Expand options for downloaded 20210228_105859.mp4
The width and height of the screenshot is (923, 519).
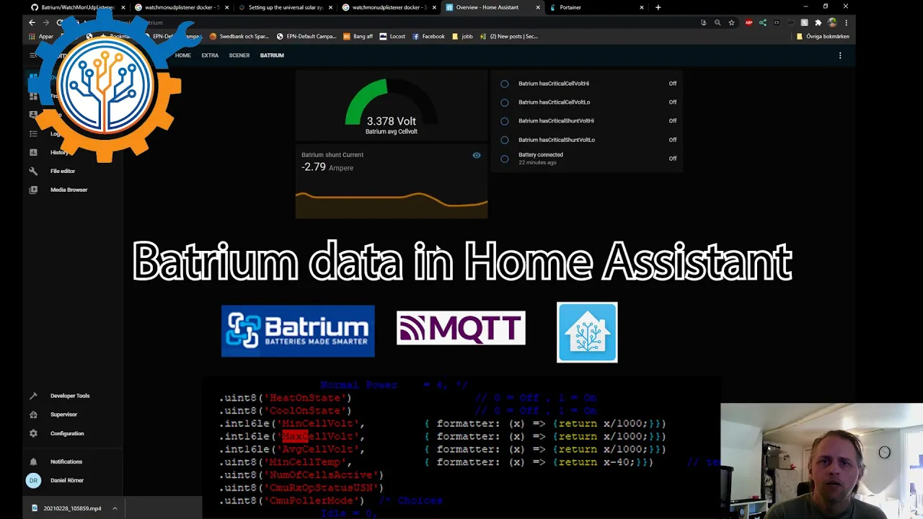(x=115, y=508)
